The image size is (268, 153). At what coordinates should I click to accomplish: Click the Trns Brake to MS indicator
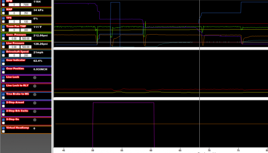click(x=35, y=95)
